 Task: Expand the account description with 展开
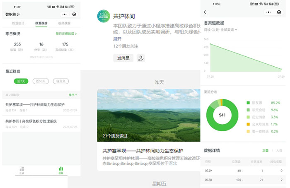pyautogui.click(x=117, y=39)
